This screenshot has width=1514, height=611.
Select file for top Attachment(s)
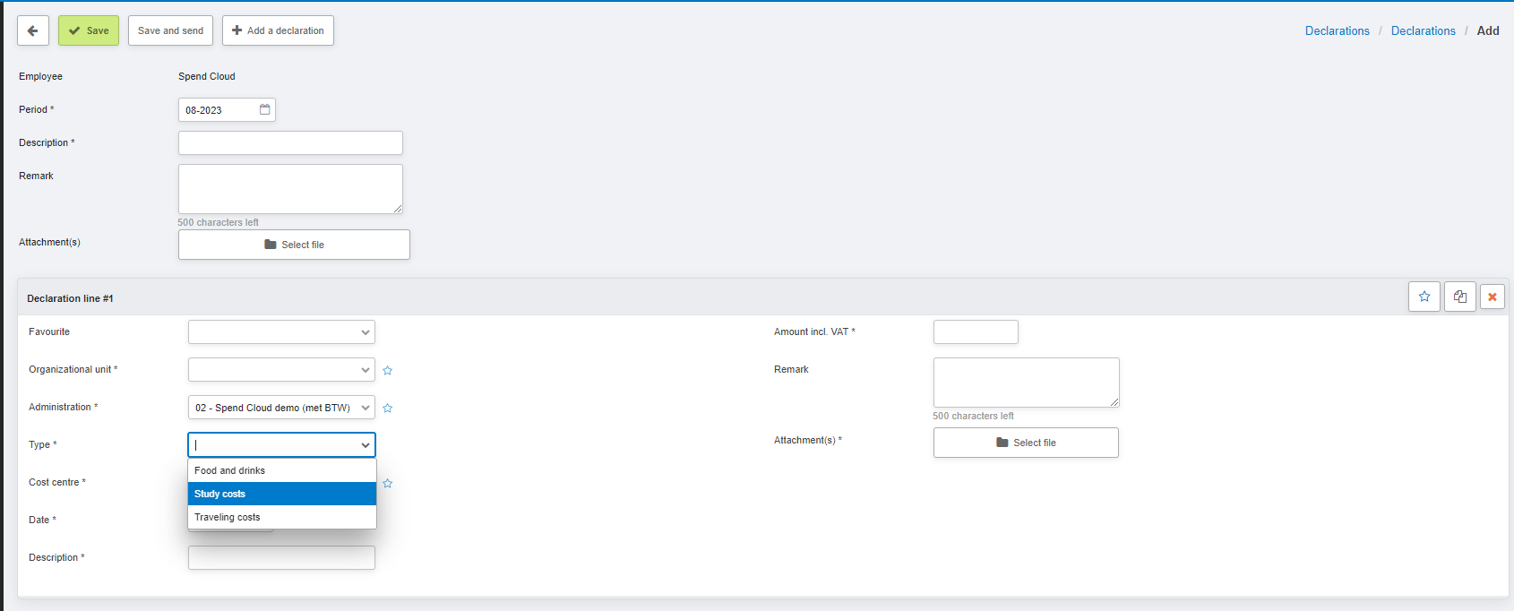(294, 245)
